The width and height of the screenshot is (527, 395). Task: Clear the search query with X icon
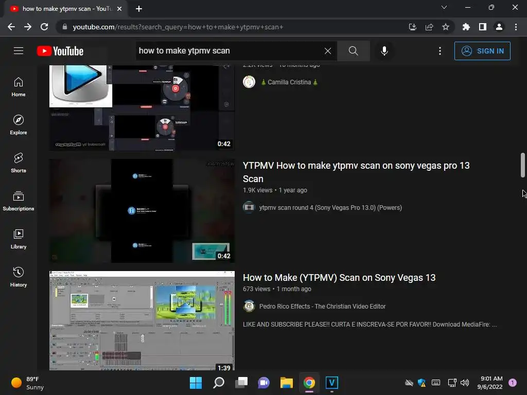click(x=328, y=51)
